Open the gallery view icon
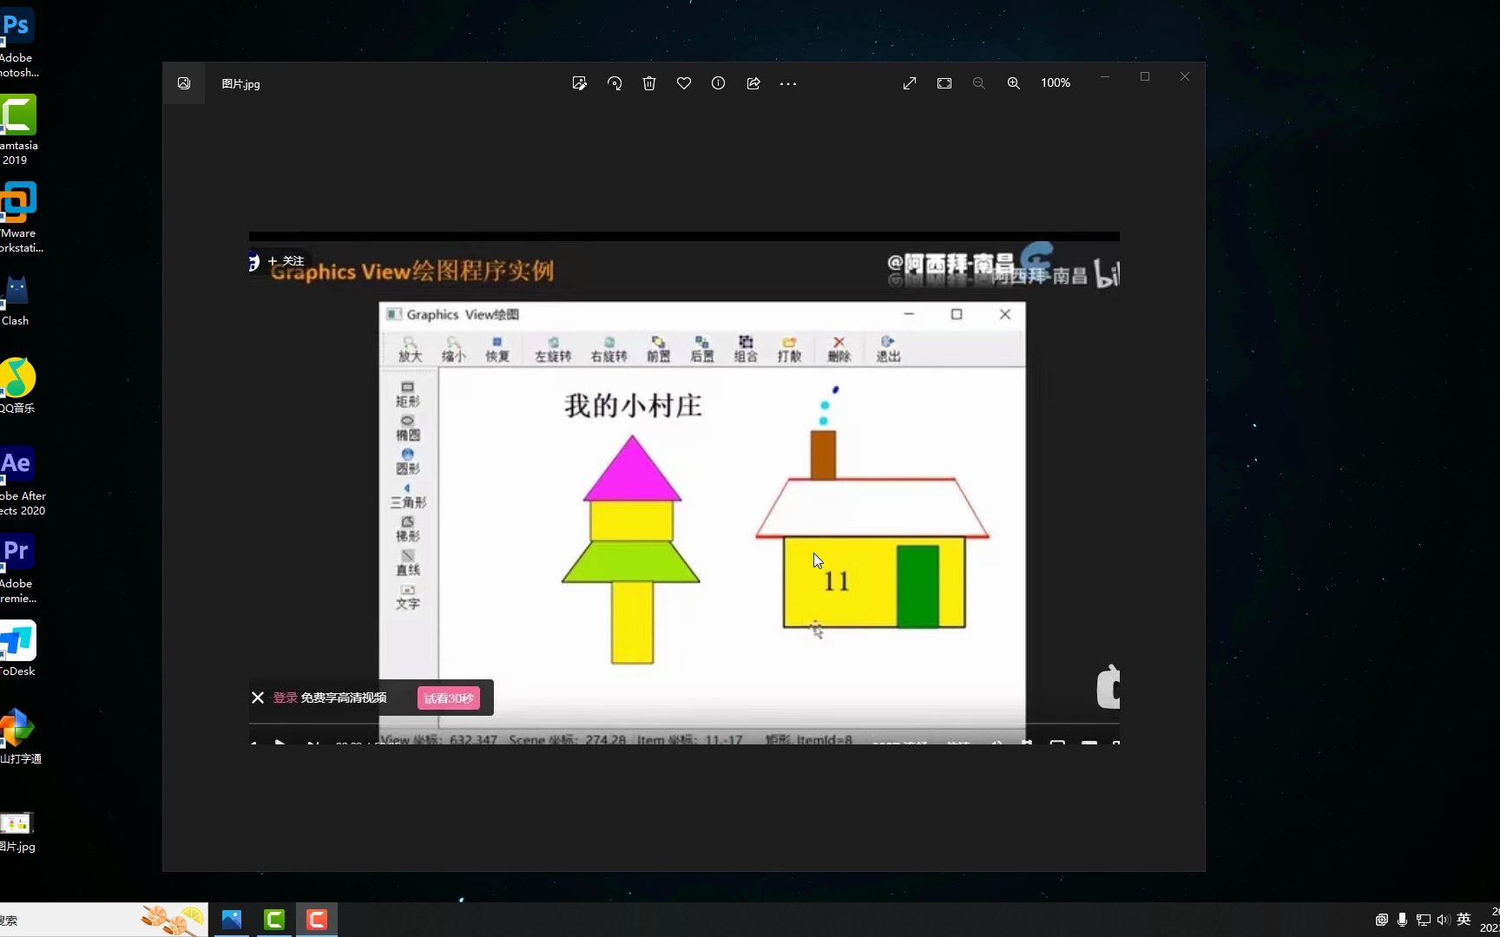The height and width of the screenshot is (937, 1500). point(183,83)
